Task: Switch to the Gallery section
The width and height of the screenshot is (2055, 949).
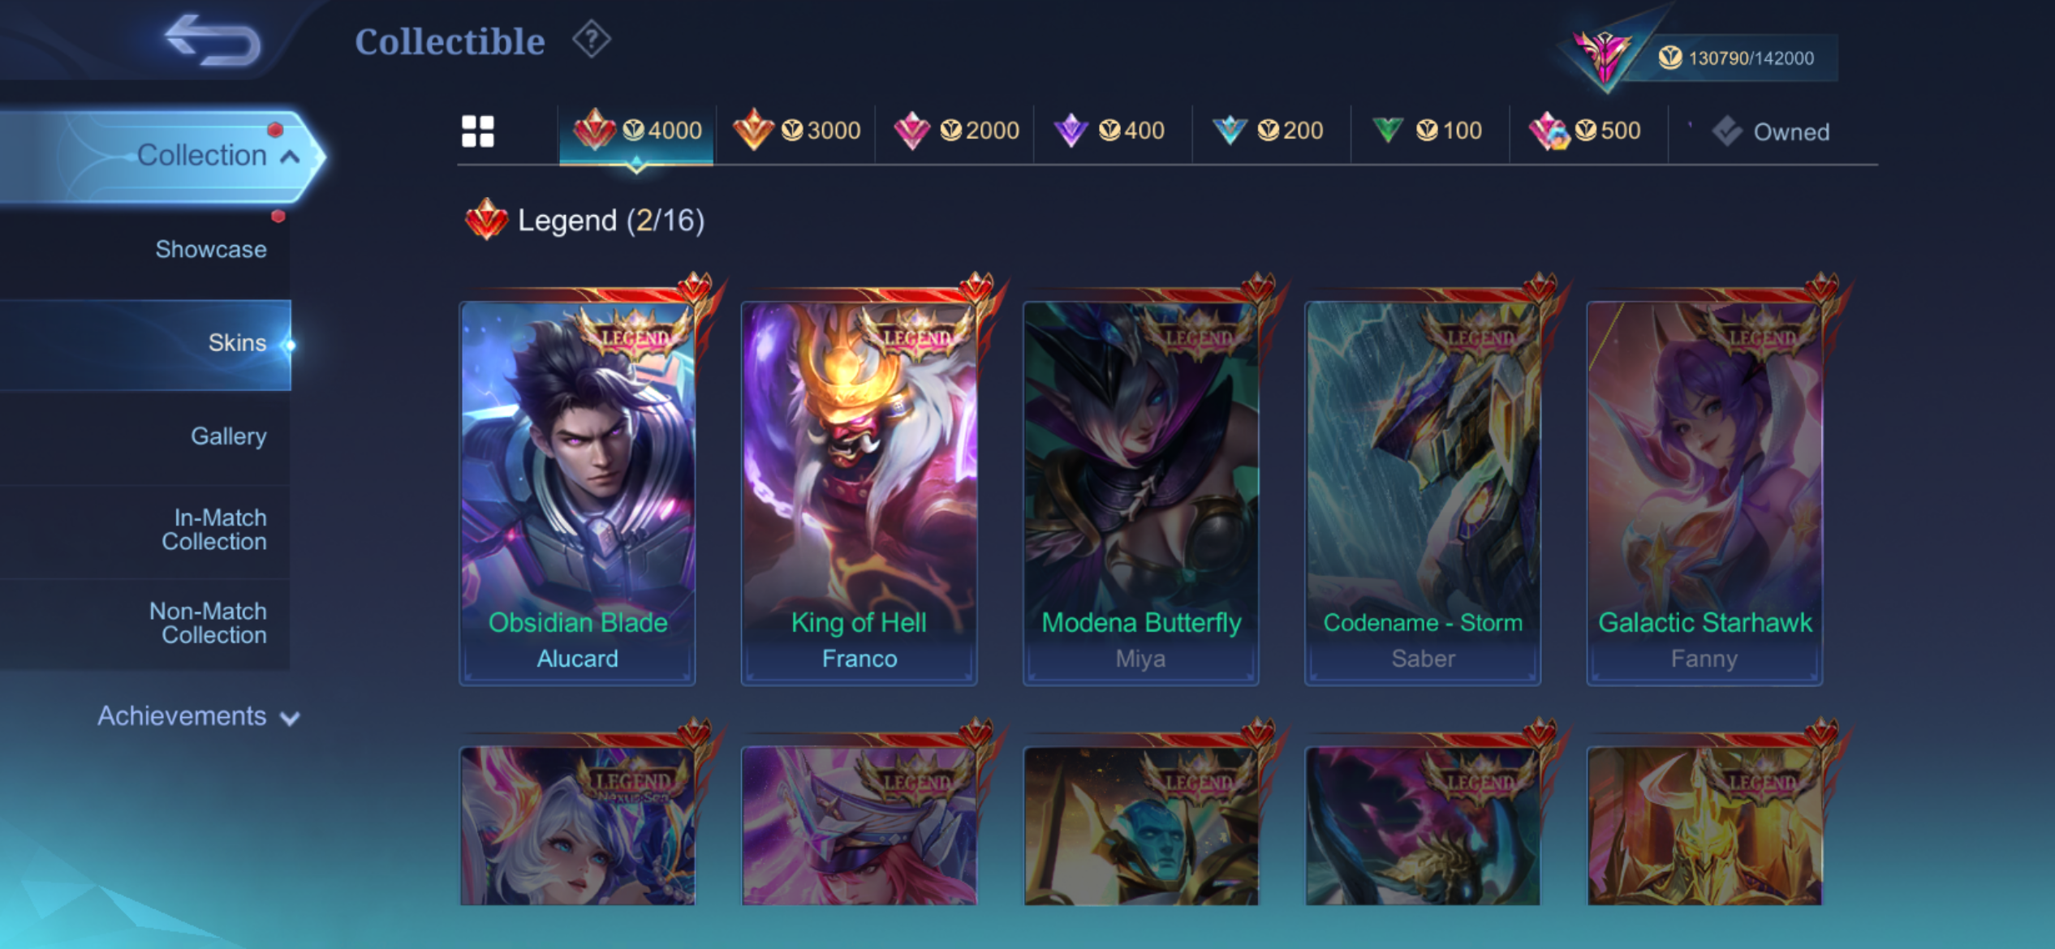Action: [x=228, y=436]
